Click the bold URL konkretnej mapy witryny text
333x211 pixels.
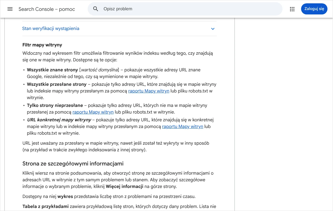59,120
